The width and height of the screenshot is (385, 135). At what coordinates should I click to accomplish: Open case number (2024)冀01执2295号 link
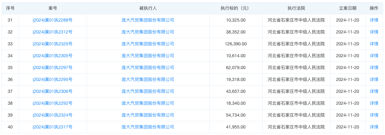(x=53, y=79)
